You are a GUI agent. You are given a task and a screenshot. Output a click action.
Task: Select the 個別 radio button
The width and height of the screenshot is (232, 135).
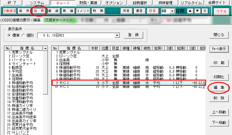point(23,35)
